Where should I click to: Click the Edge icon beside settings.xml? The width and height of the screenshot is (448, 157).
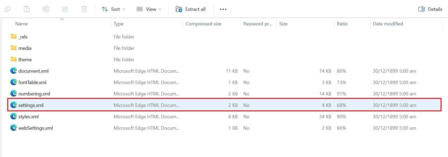(14, 105)
